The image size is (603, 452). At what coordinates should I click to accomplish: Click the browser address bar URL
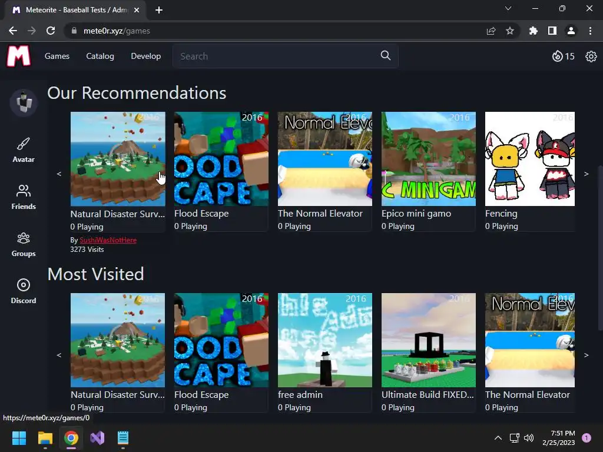[x=117, y=31]
